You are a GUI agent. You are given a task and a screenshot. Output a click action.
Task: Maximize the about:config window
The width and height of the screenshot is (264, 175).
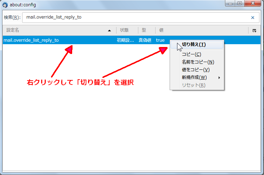(240, 5)
